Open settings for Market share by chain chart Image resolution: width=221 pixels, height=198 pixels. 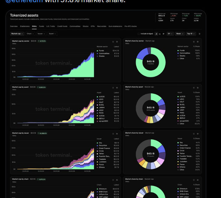(198, 180)
